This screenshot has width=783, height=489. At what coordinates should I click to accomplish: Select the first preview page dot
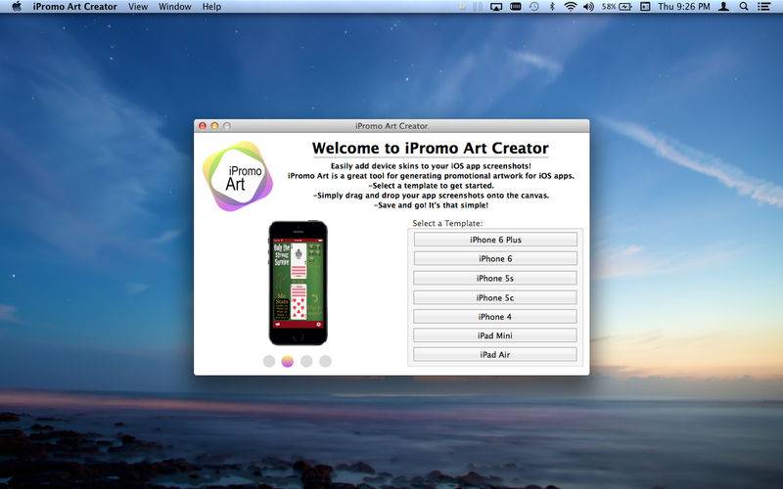268,361
